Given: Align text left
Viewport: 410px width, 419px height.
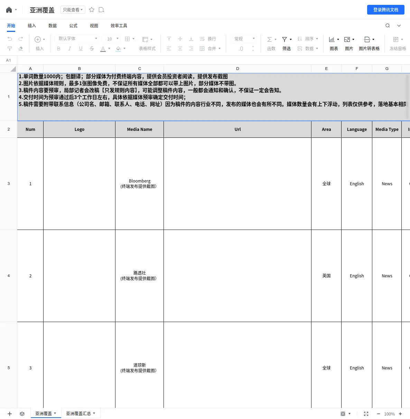Looking at the screenshot, I should point(169,48).
